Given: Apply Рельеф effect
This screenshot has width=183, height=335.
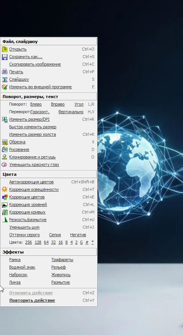Looking at the screenshot, I should (59, 267).
